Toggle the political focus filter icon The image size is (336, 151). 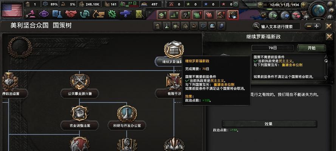click(x=158, y=26)
